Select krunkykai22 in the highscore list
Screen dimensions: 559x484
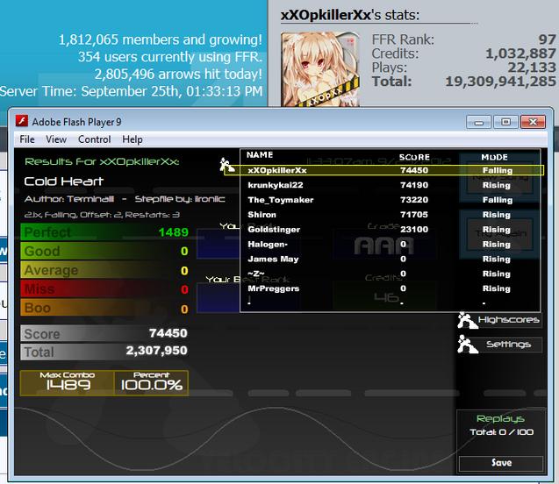pos(390,185)
